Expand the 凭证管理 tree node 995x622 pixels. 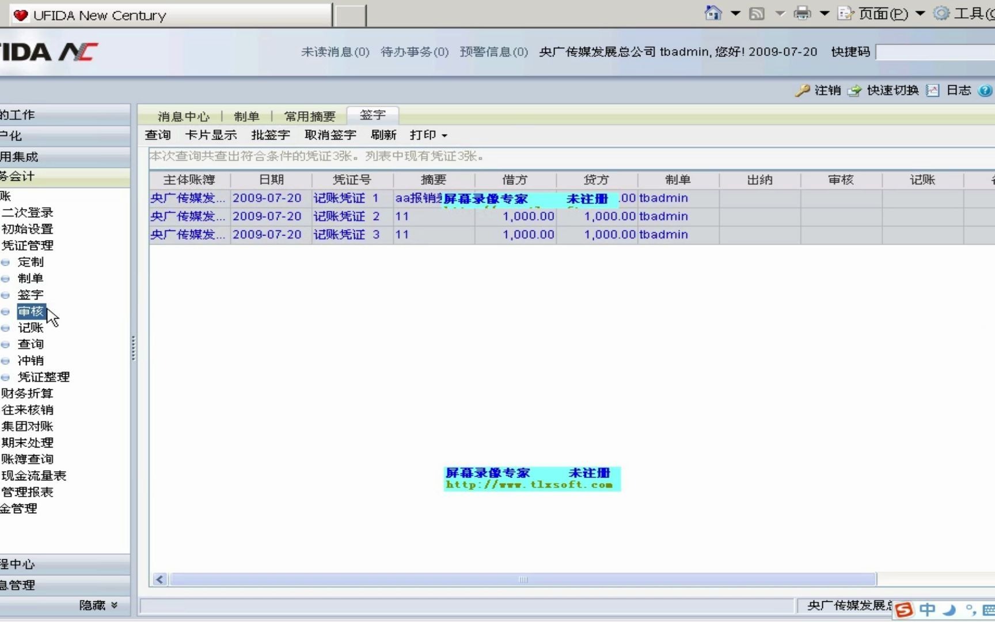point(27,245)
